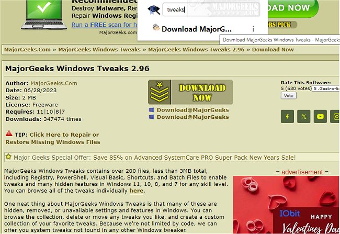340x234 pixels.
Task: Open the Instagram social icon
Action: tap(335, 116)
